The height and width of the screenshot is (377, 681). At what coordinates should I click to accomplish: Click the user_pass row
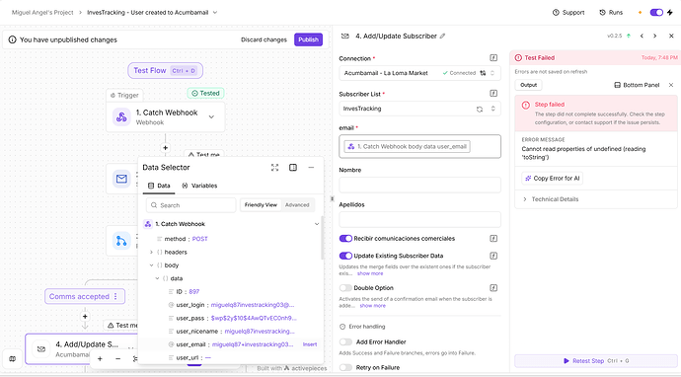pyautogui.click(x=231, y=319)
